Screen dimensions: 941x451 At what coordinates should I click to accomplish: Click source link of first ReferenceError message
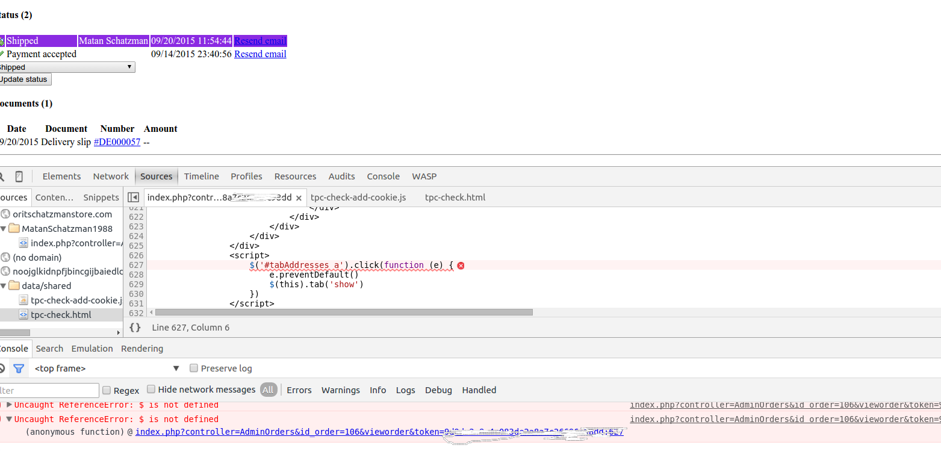(785, 405)
